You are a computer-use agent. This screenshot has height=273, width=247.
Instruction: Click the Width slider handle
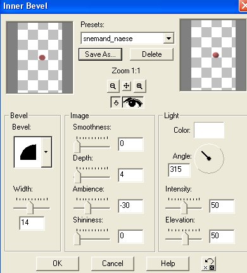click(x=30, y=207)
